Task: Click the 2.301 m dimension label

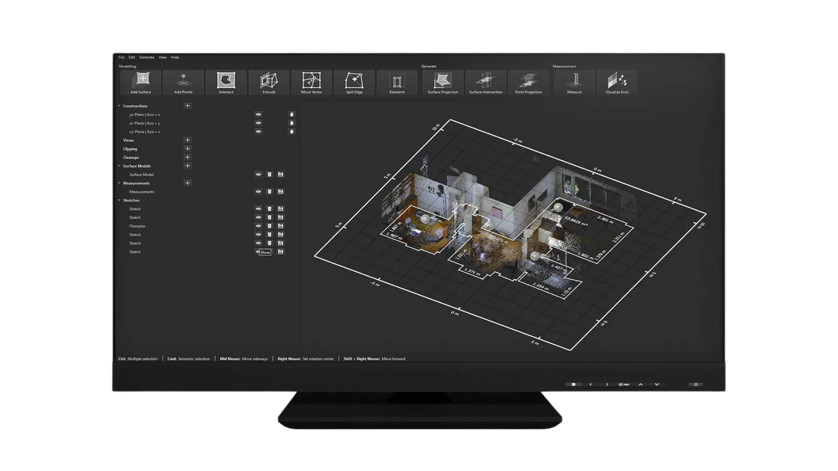Action: (x=605, y=219)
